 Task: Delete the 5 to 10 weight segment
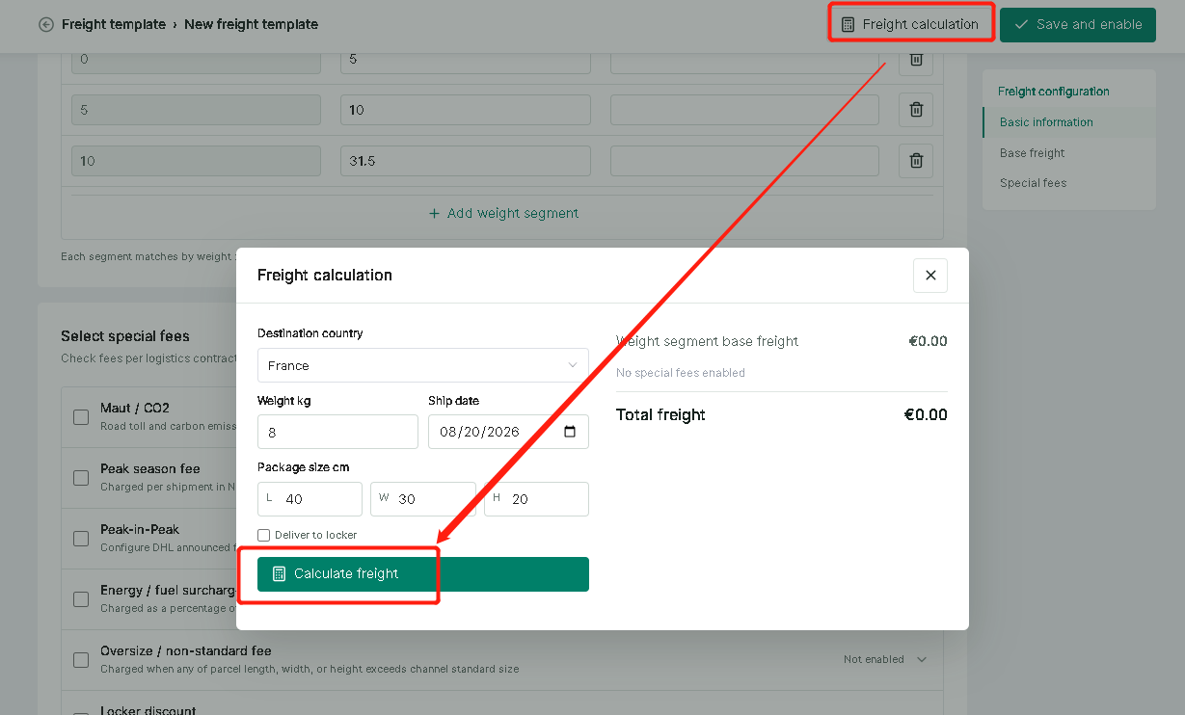[916, 110]
